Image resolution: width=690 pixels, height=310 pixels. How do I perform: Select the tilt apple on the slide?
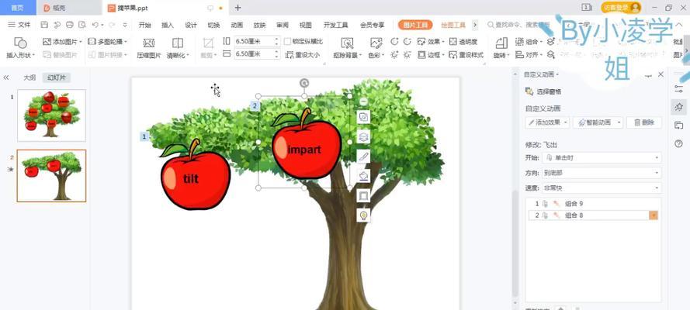[195, 174]
